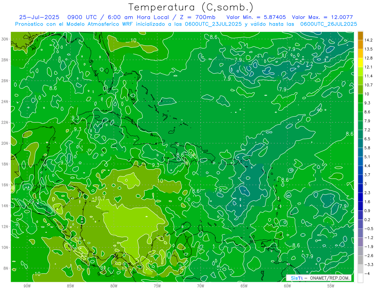Click the '22N' latitude axis label

tap(5, 122)
